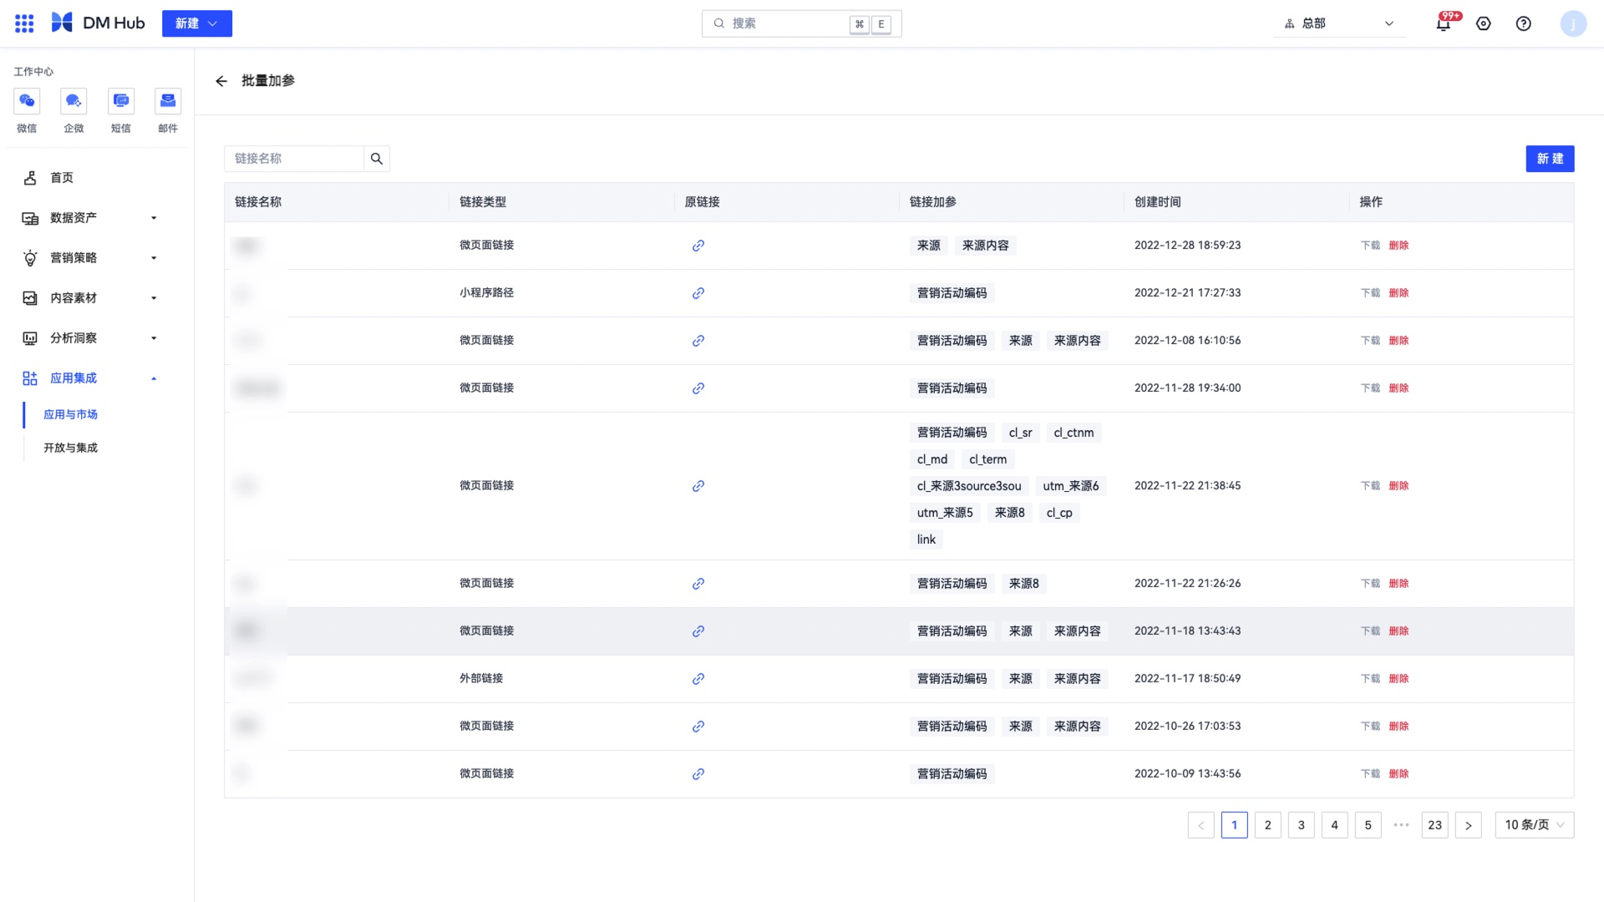
Task: Open original link icon for 2022-11-18 13:43:43 row
Action: [x=698, y=631]
